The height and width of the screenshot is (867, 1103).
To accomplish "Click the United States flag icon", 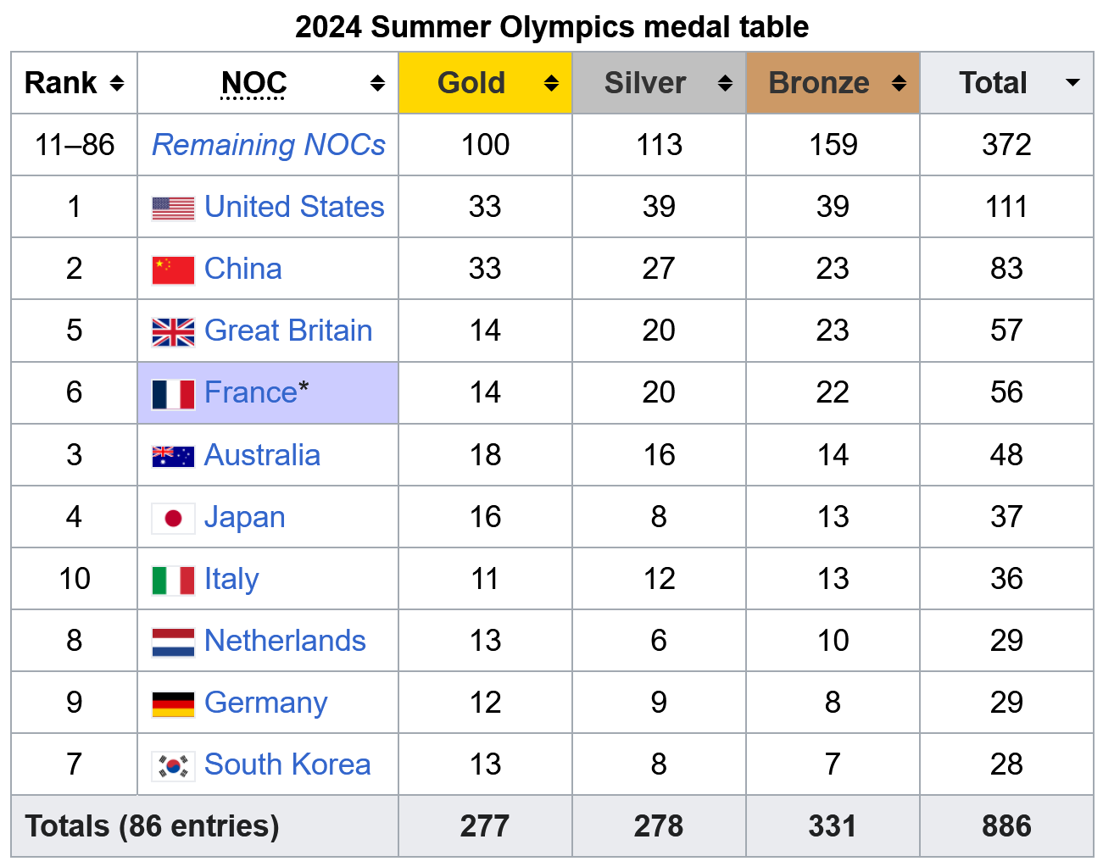I will tap(173, 208).
